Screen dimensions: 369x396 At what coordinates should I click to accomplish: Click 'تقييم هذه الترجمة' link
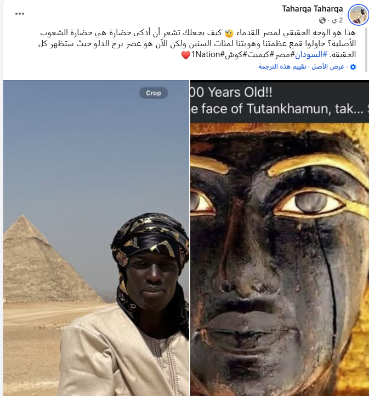point(282,66)
